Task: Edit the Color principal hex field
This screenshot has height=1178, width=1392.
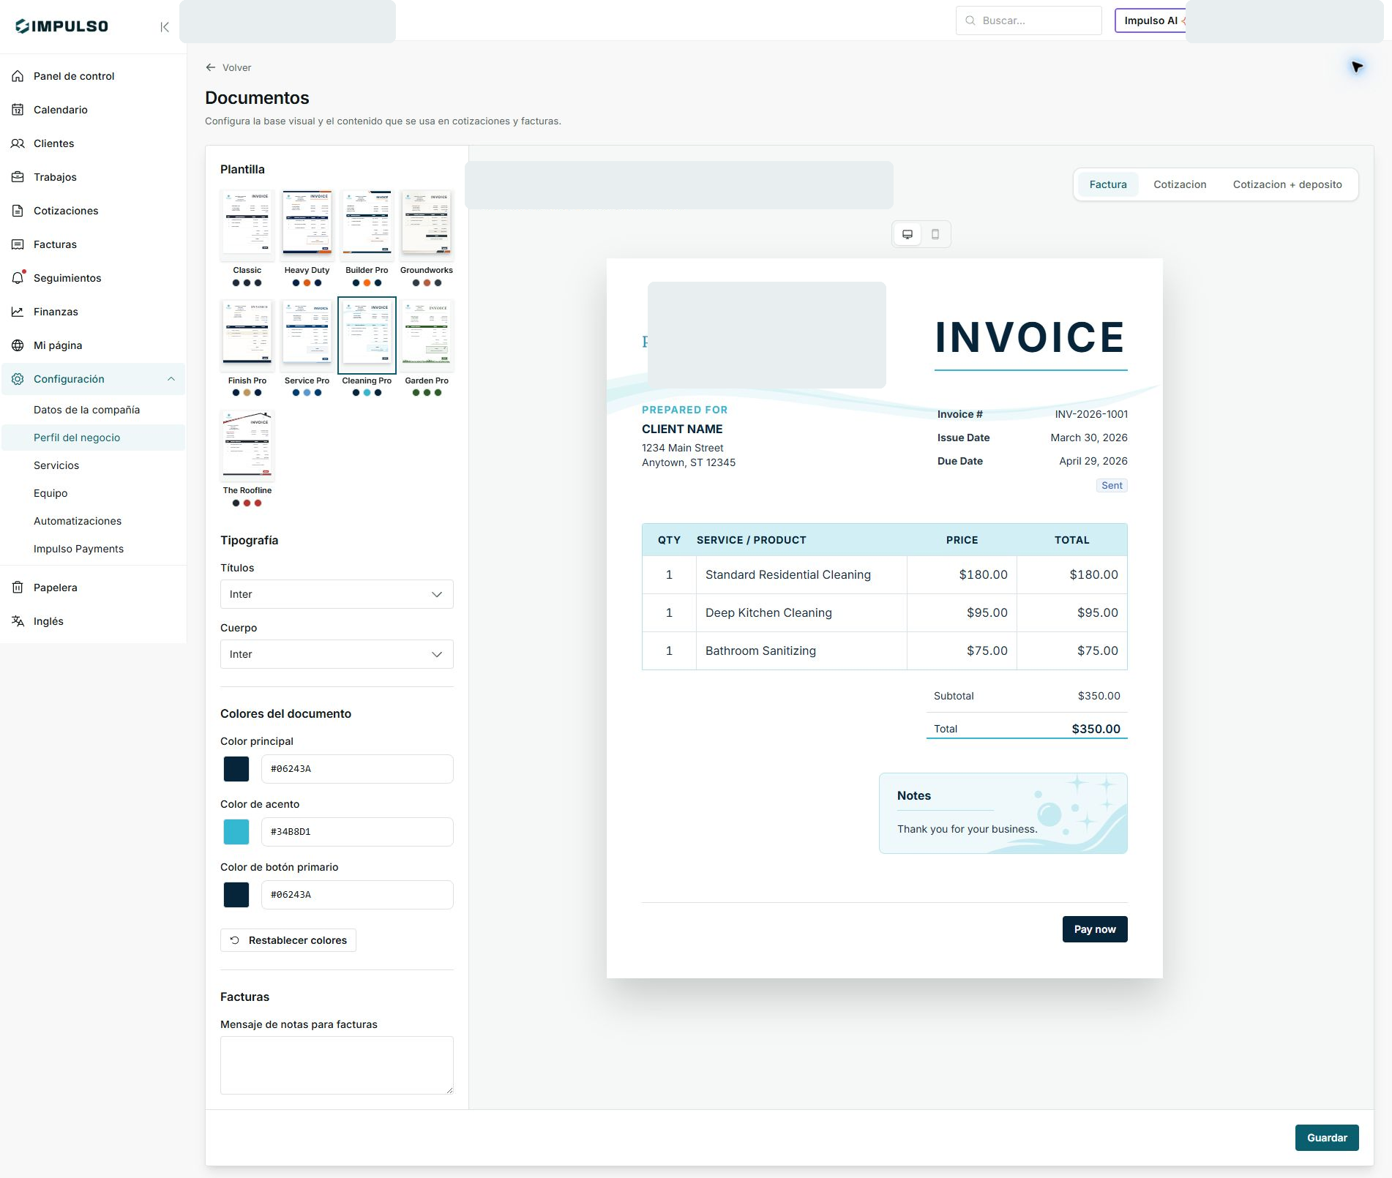Action: tap(357, 769)
